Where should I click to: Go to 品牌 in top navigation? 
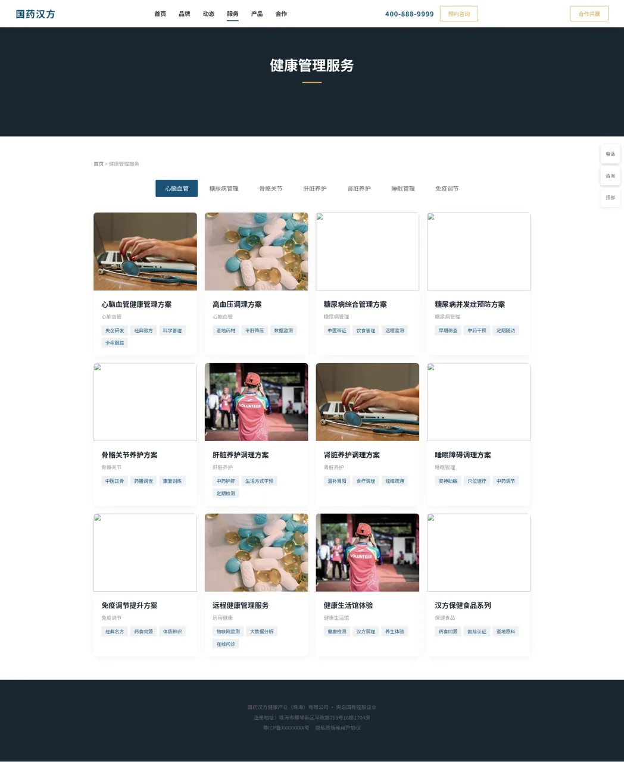pyautogui.click(x=185, y=14)
